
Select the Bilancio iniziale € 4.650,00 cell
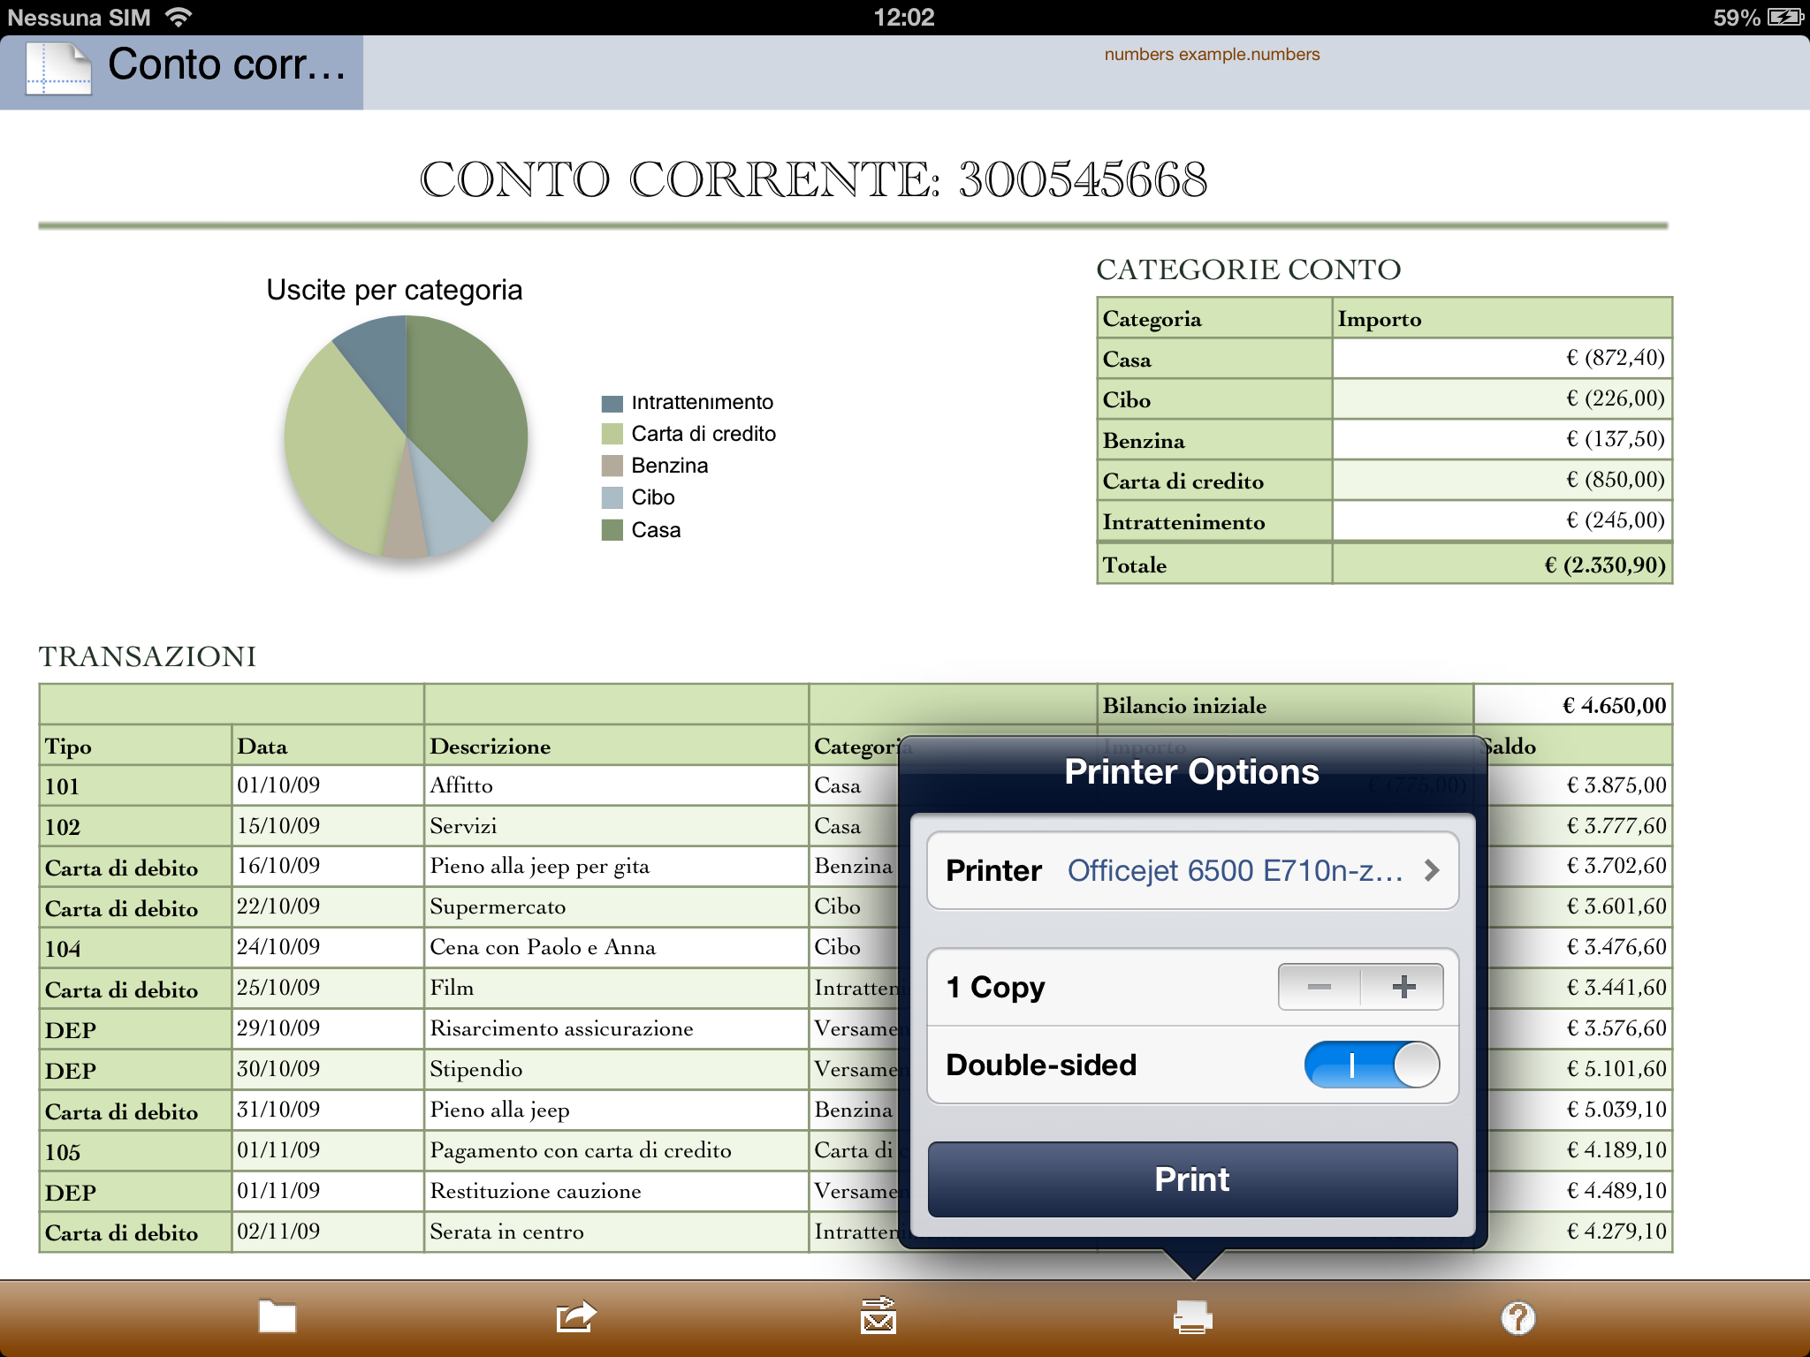click(1573, 705)
